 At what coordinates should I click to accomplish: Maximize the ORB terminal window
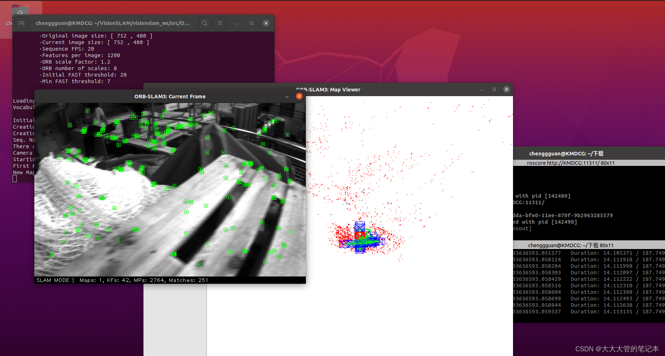coord(252,23)
